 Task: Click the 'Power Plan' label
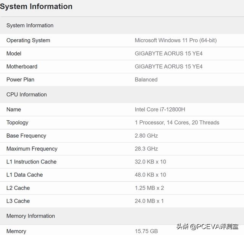click(x=20, y=80)
